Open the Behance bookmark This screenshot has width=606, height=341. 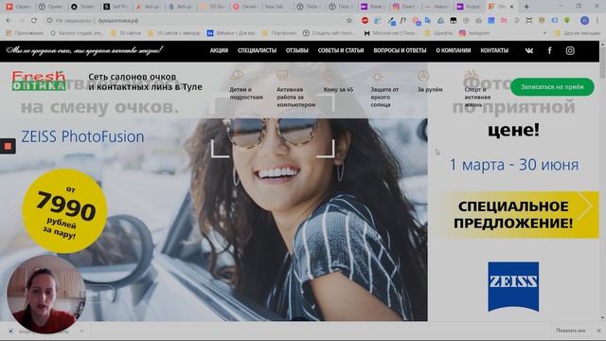click(x=231, y=33)
